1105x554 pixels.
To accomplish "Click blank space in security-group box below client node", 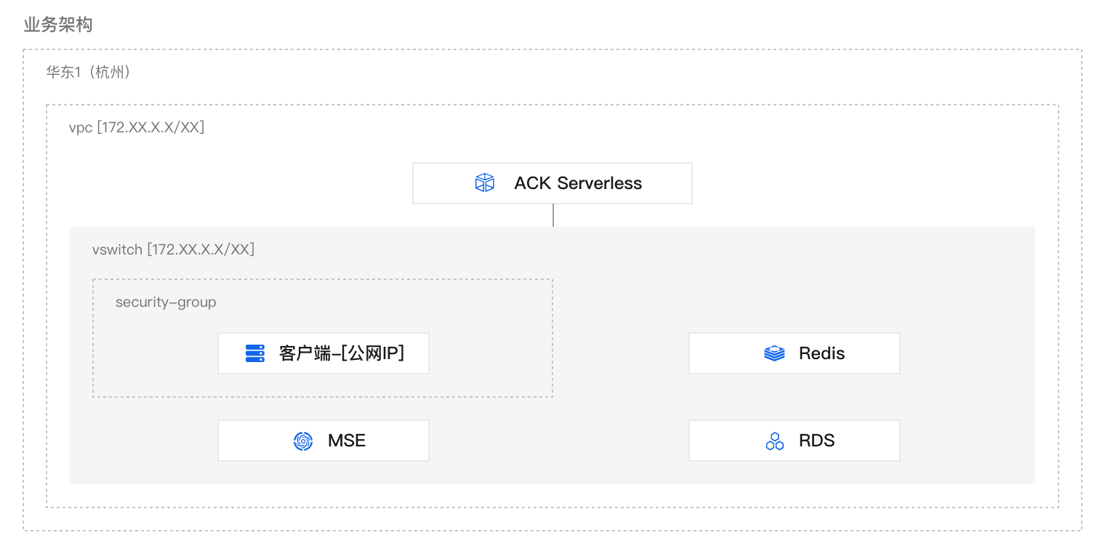I will click(323, 386).
